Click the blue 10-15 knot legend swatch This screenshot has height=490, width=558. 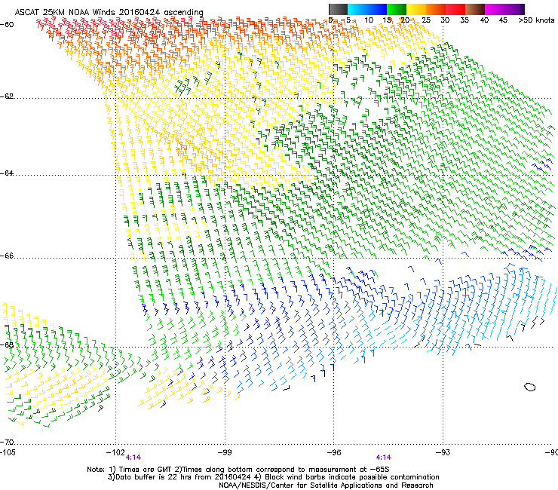tap(377, 9)
